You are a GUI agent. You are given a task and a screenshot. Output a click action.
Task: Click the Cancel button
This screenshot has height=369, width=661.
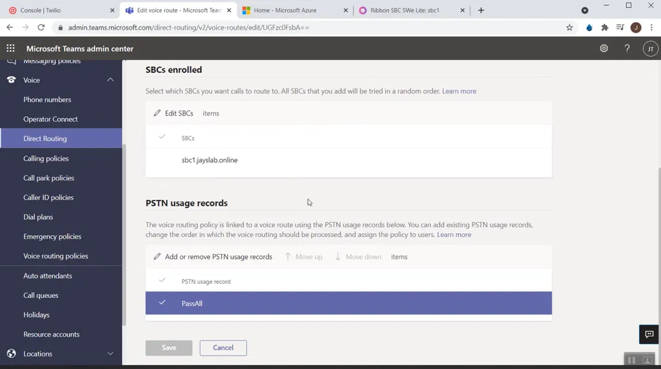pos(223,348)
